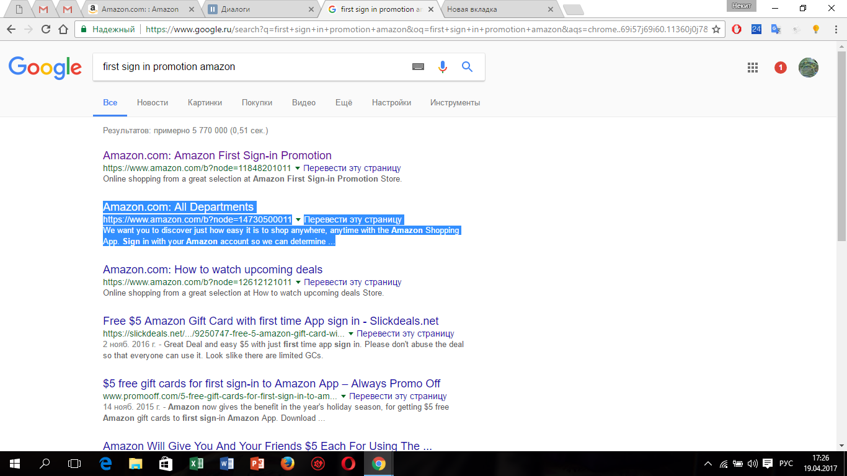
Task: Open the browser home page
Action: [x=63, y=29]
